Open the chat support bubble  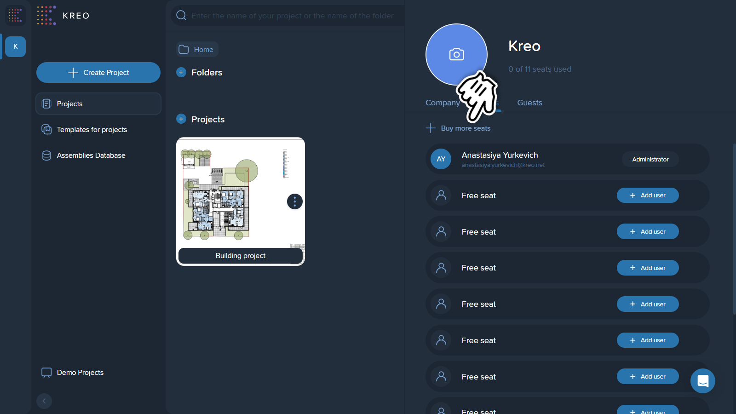[702, 381]
